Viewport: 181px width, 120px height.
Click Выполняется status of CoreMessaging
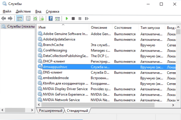[125, 50]
